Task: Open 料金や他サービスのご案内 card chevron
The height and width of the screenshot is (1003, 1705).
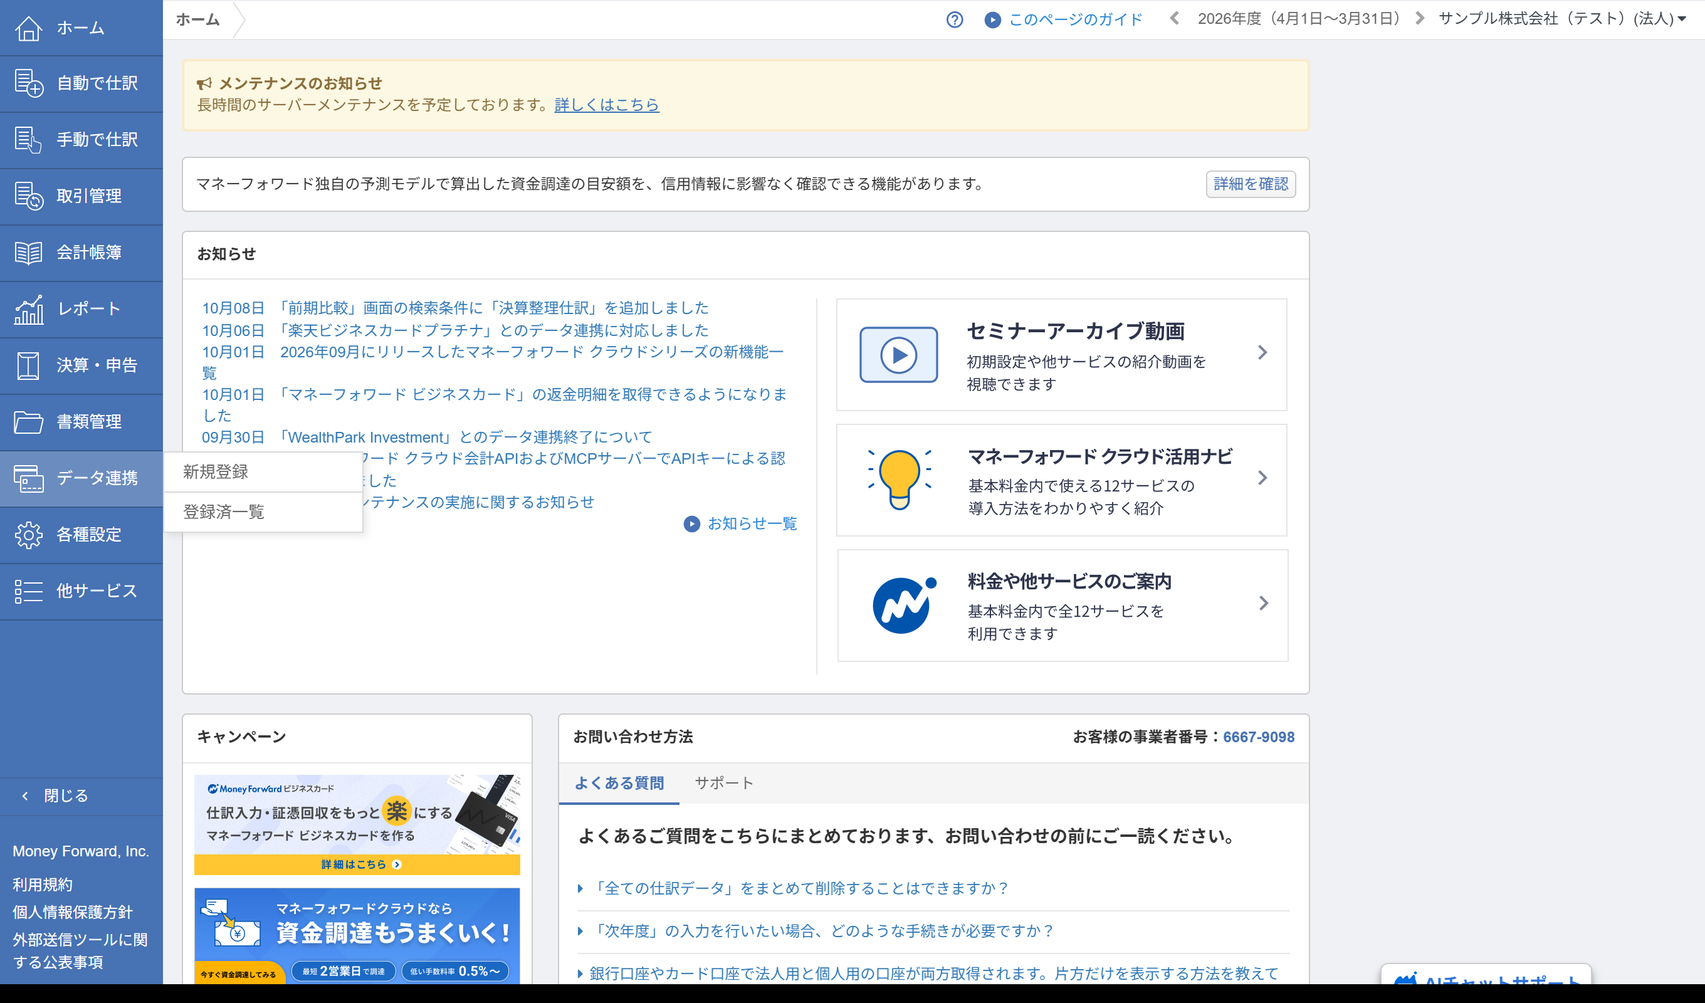Action: tap(1263, 603)
